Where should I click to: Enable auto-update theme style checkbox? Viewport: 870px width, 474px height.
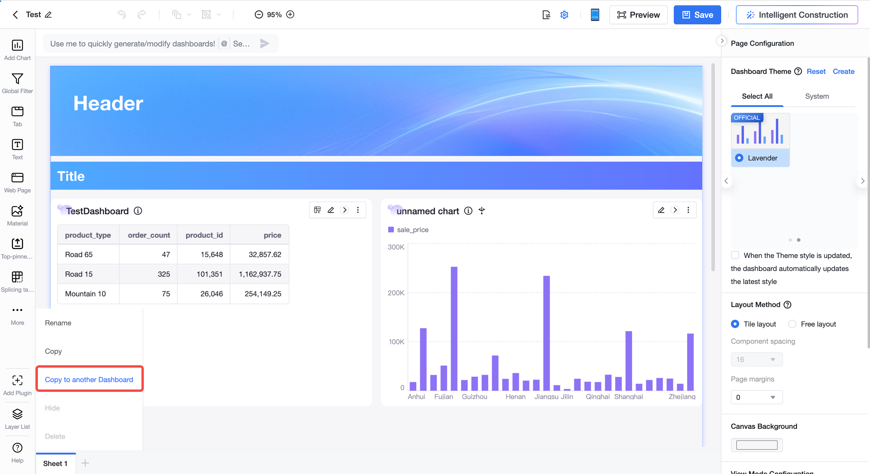tap(735, 255)
